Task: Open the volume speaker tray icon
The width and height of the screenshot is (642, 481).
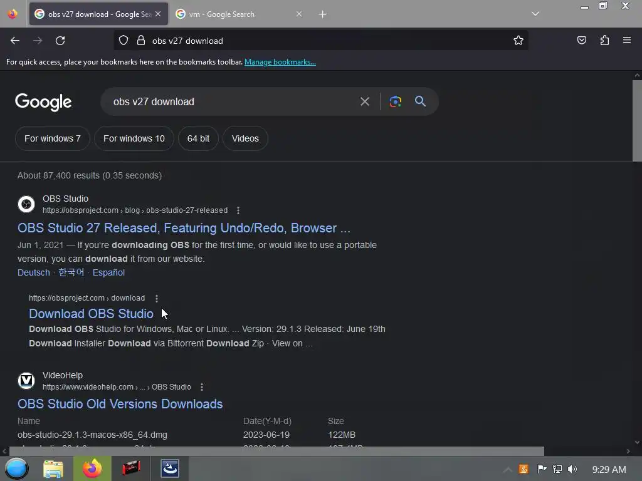Action: (x=572, y=468)
